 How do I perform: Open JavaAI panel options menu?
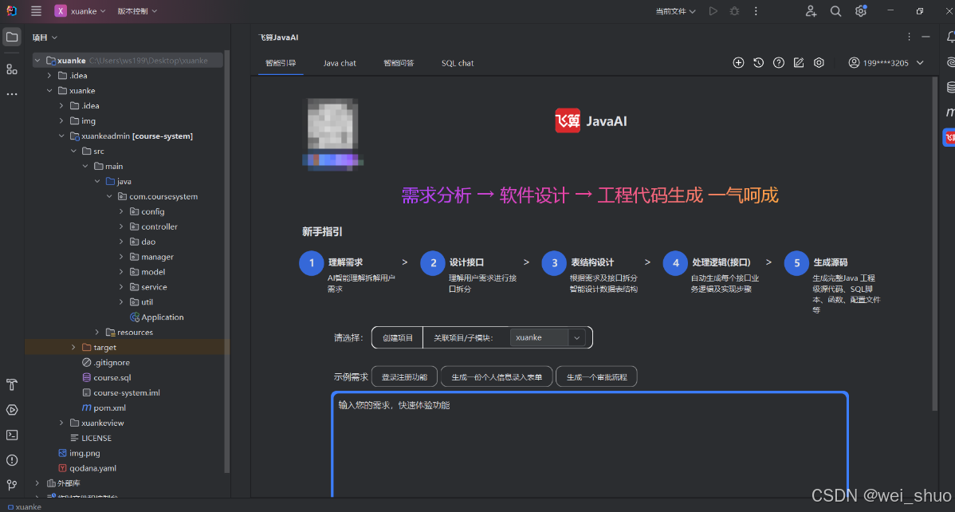tap(909, 37)
